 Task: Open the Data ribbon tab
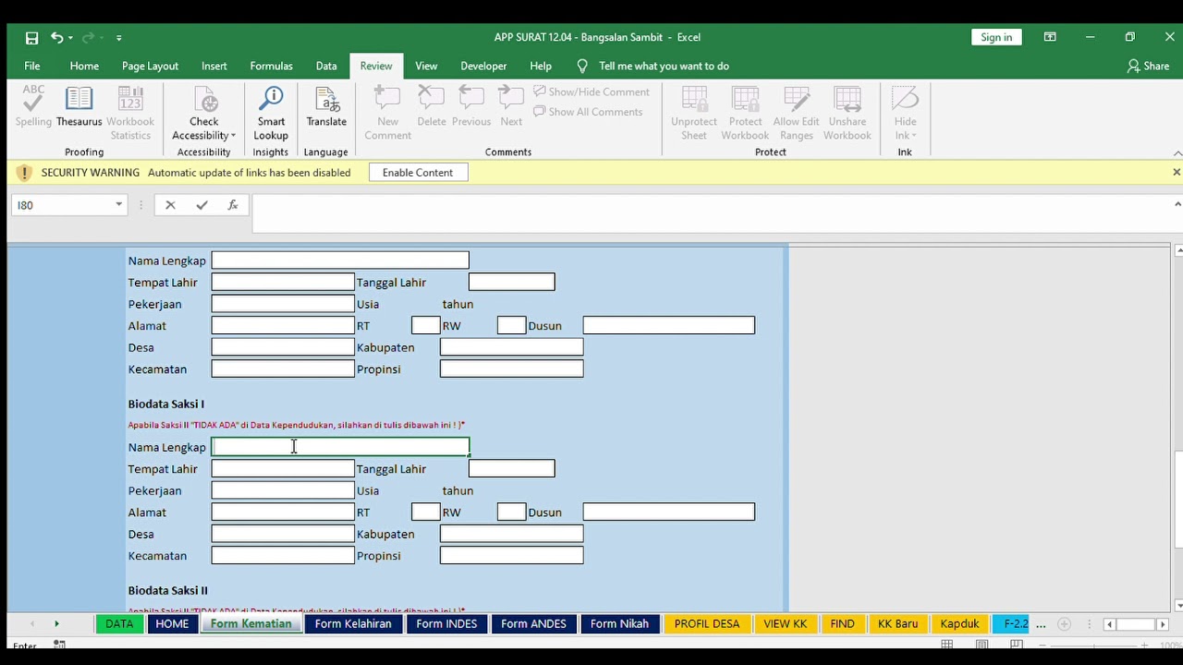326,66
